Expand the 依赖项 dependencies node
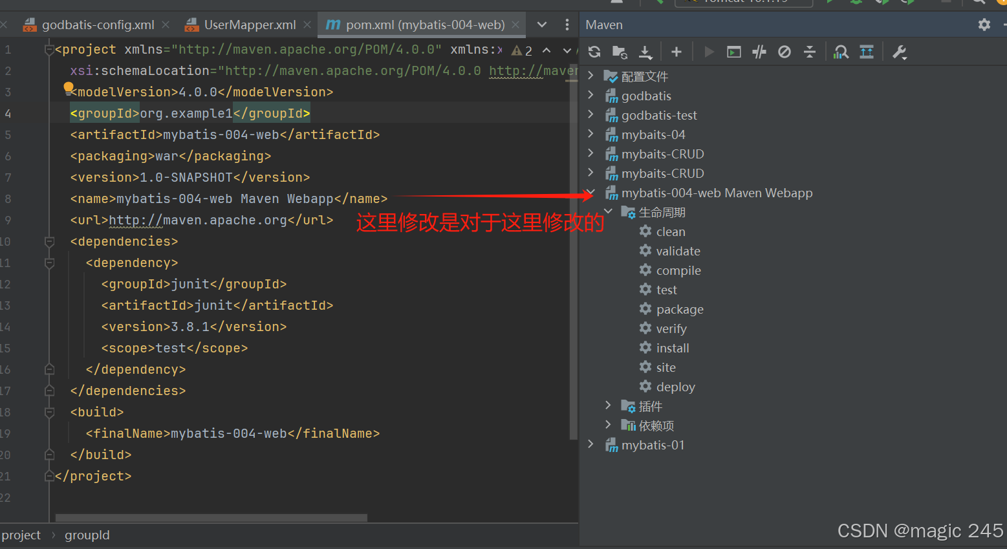The image size is (1007, 549). pyautogui.click(x=608, y=425)
